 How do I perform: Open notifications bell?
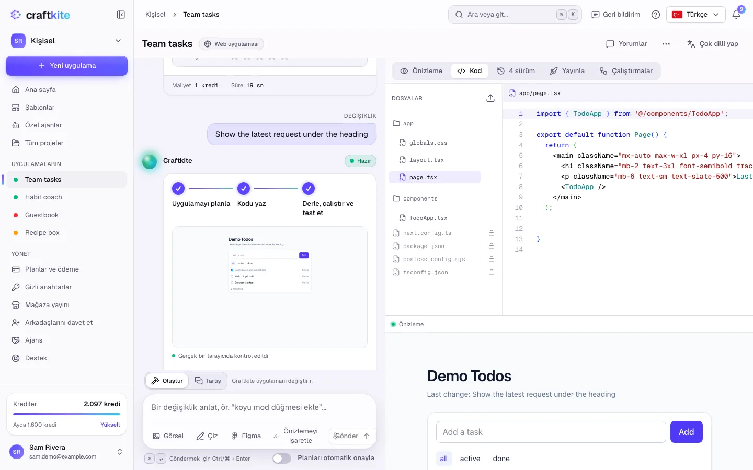pyautogui.click(x=736, y=15)
